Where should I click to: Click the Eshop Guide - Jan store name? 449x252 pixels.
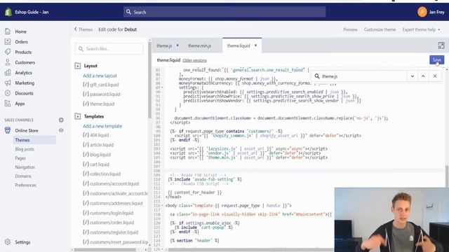point(32,12)
